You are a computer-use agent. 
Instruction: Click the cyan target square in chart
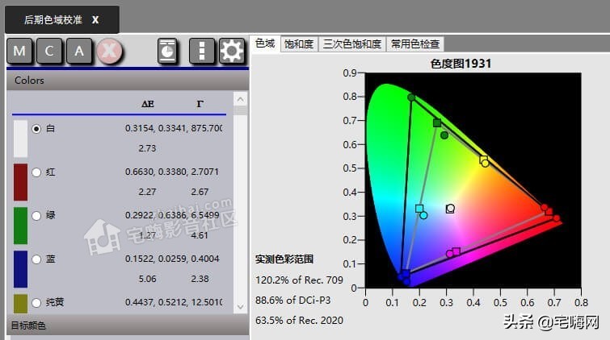[419, 209]
